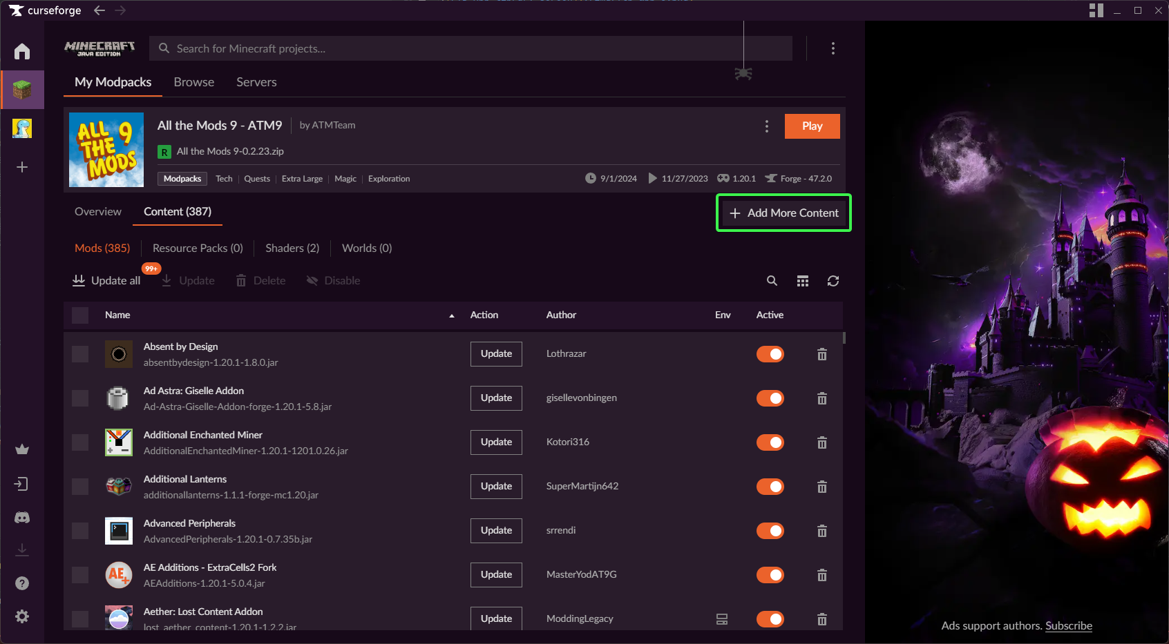Viewport: 1169px width, 644px height.
Task: Select the Resource Packs (0) tab
Action: 198,248
